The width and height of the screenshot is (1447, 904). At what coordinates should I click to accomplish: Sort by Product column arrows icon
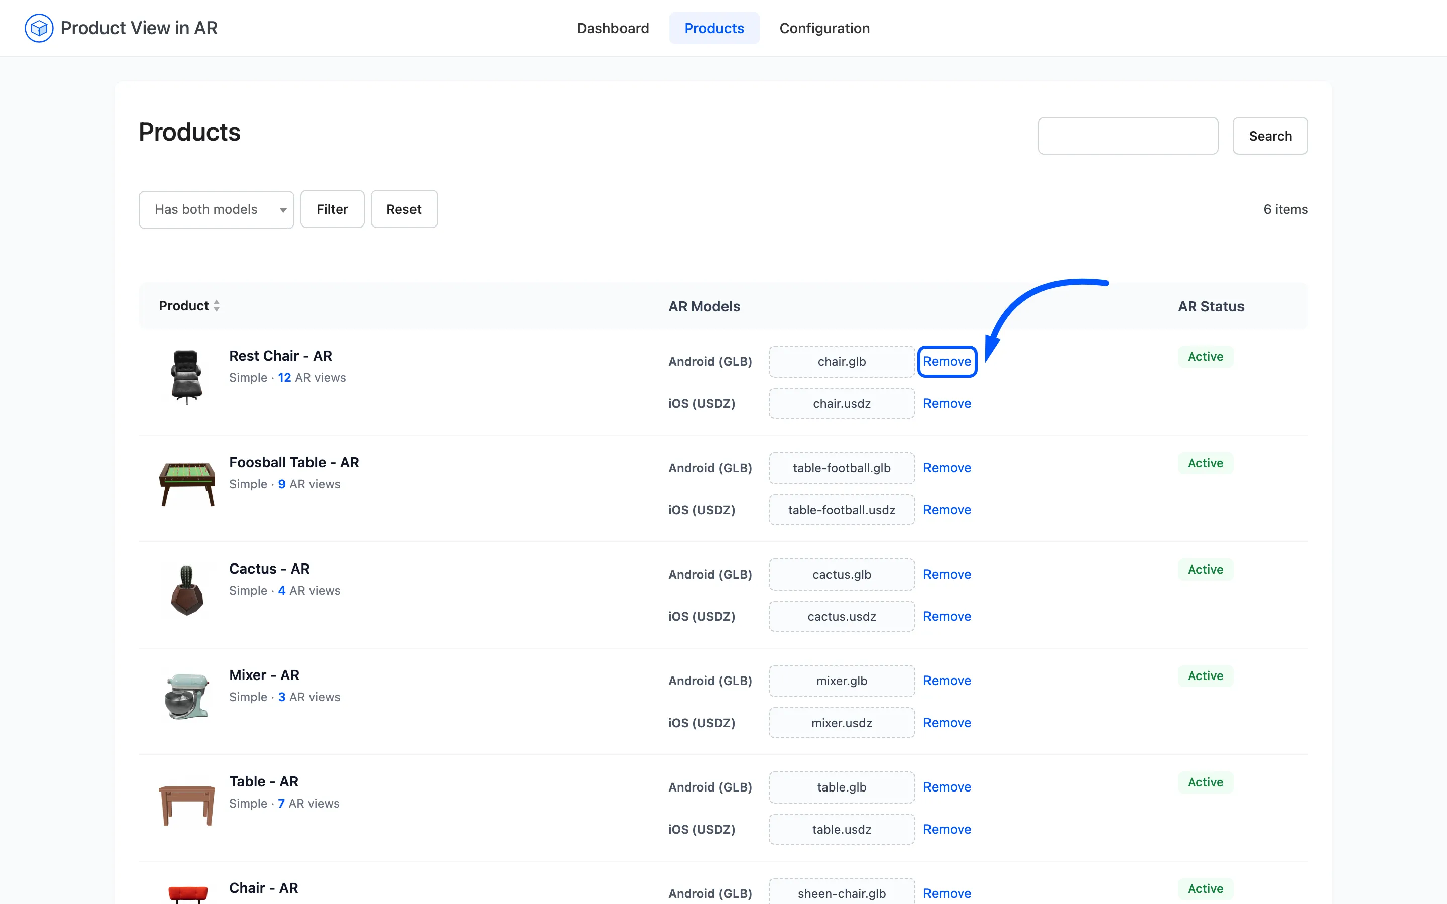coord(217,306)
